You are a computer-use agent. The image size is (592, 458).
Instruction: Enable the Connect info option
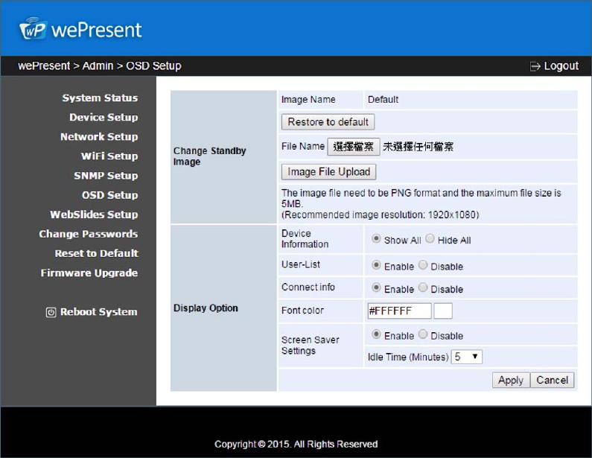click(x=376, y=287)
